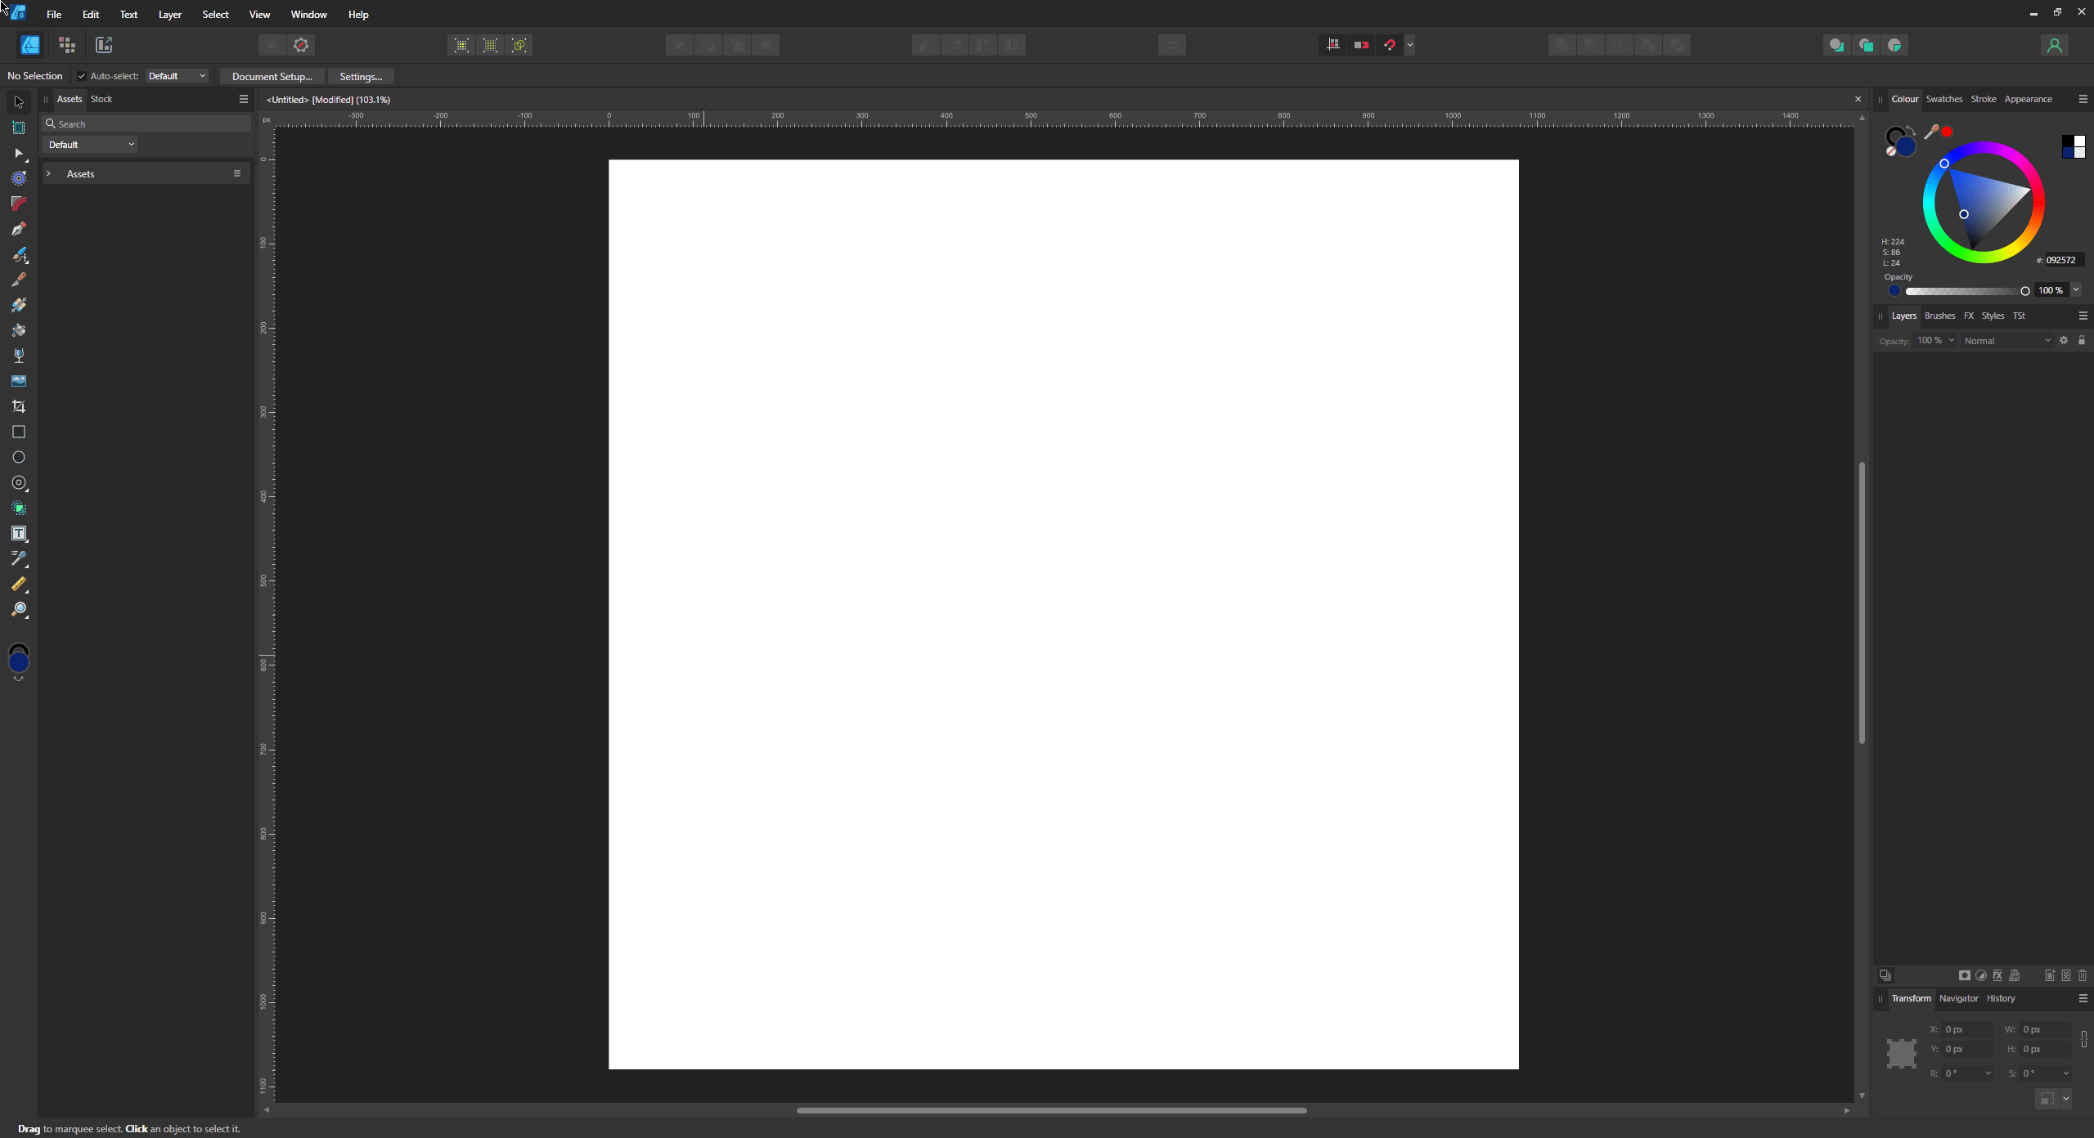Select the Ellipse tool
This screenshot has height=1138, width=2094.
18,458
